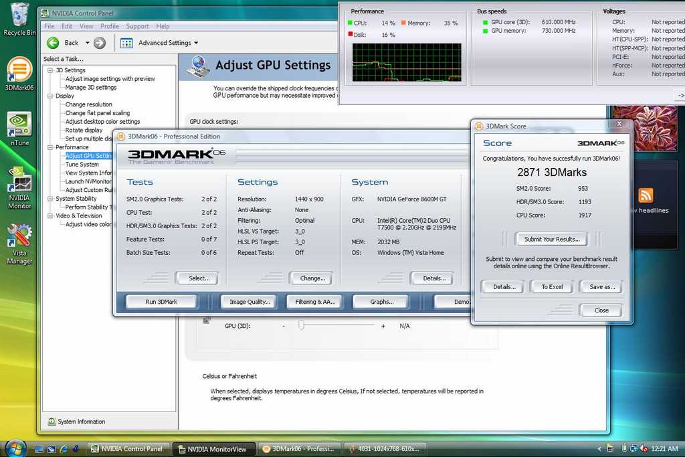Click the arrow button in the monitor panel
Image resolution: width=685 pixels, height=457 pixels.
(680, 95)
